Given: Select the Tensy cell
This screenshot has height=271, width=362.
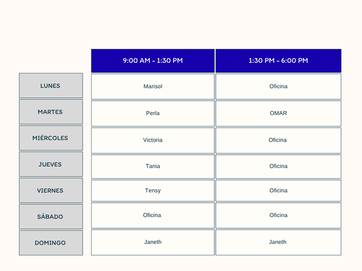Looking at the screenshot, I should 153,191.
